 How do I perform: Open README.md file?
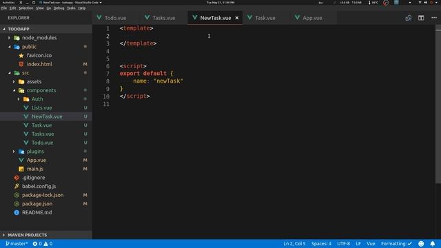(37, 212)
